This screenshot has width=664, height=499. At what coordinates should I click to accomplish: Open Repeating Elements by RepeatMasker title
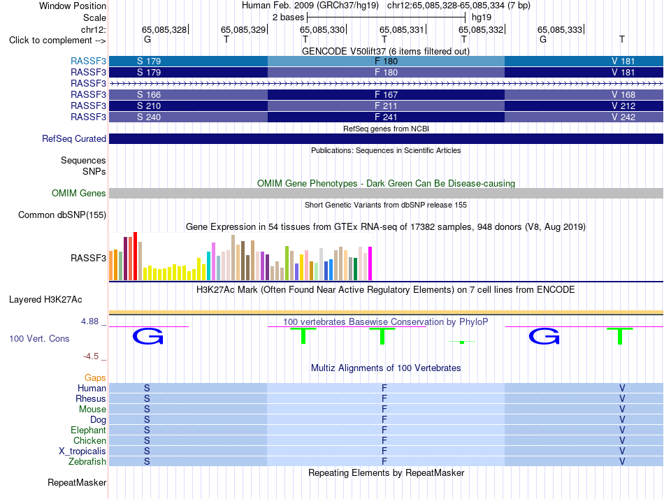pos(386,472)
